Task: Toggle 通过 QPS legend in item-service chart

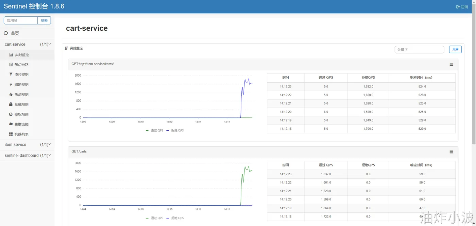Action: coord(155,130)
